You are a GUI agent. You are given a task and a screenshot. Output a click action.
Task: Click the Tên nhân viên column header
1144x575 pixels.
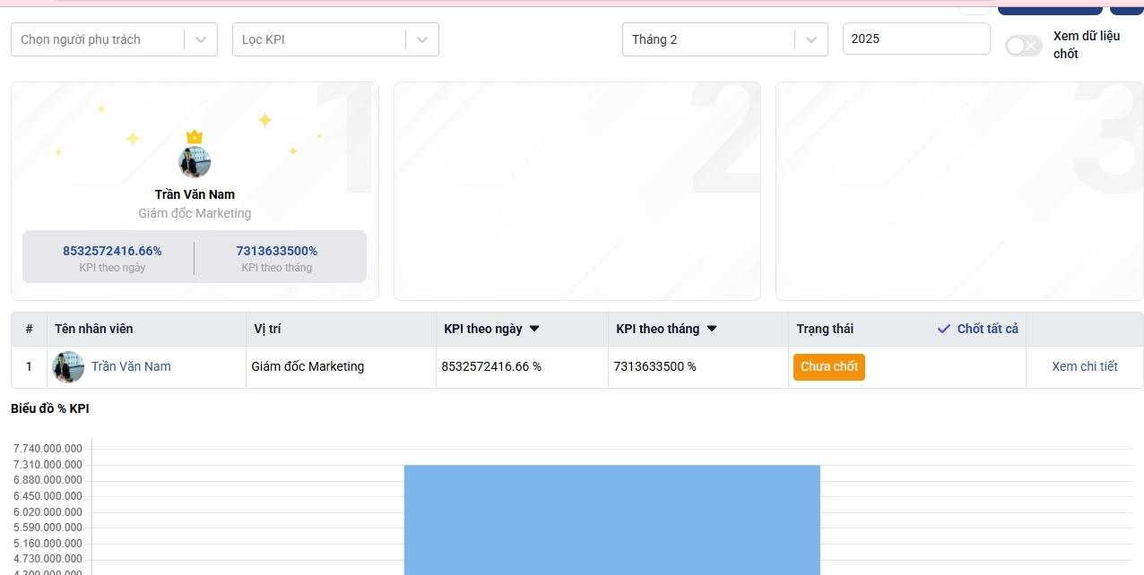point(94,329)
